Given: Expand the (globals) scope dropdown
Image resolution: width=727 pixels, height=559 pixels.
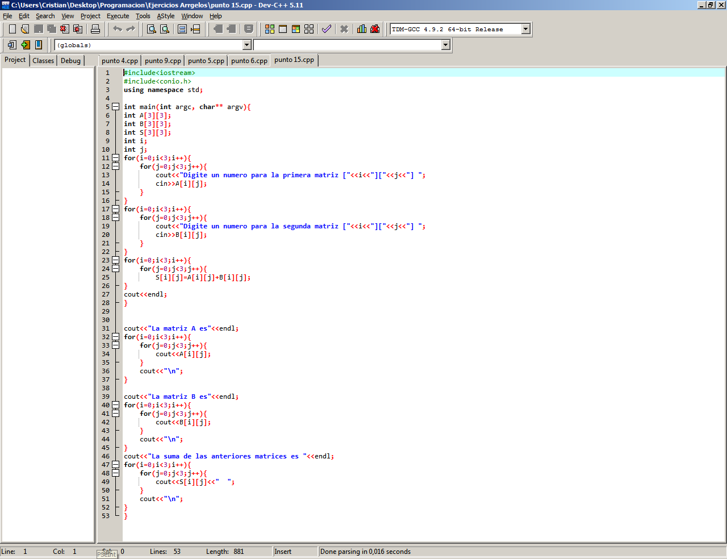Looking at the screenshot, I should coord(246,45).
